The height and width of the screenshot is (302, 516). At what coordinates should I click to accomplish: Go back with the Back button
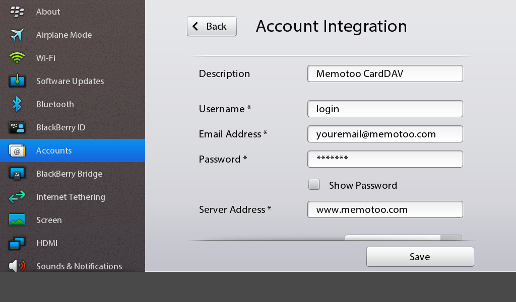(x=212, y=26)
